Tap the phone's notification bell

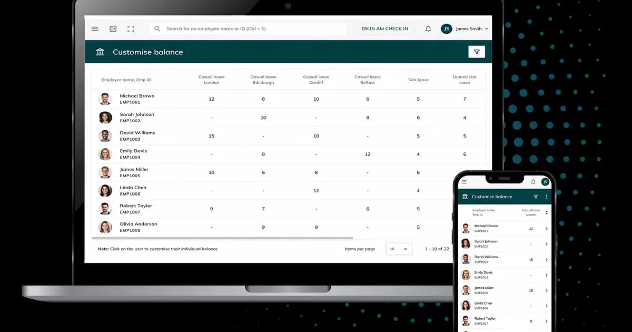[x=533, y=182]
